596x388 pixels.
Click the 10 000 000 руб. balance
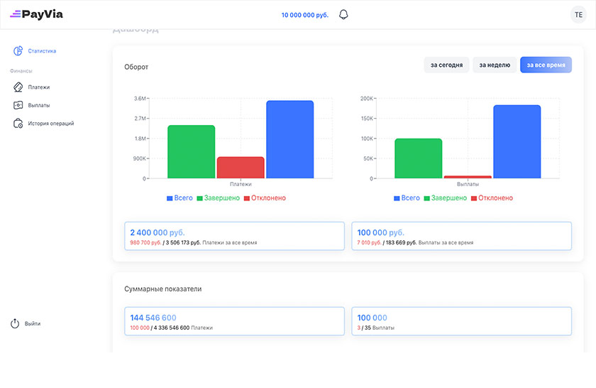click(305, 15)
